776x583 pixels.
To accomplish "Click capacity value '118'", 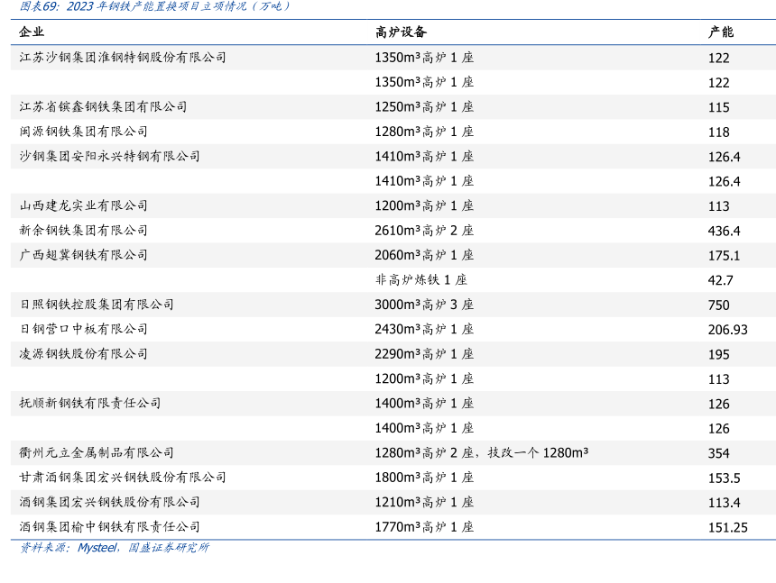I will click(718, 132).
